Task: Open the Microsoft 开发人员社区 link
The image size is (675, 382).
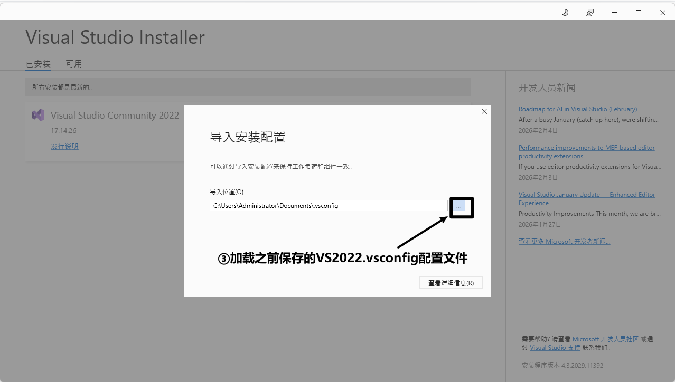Action: click(605, 339)
